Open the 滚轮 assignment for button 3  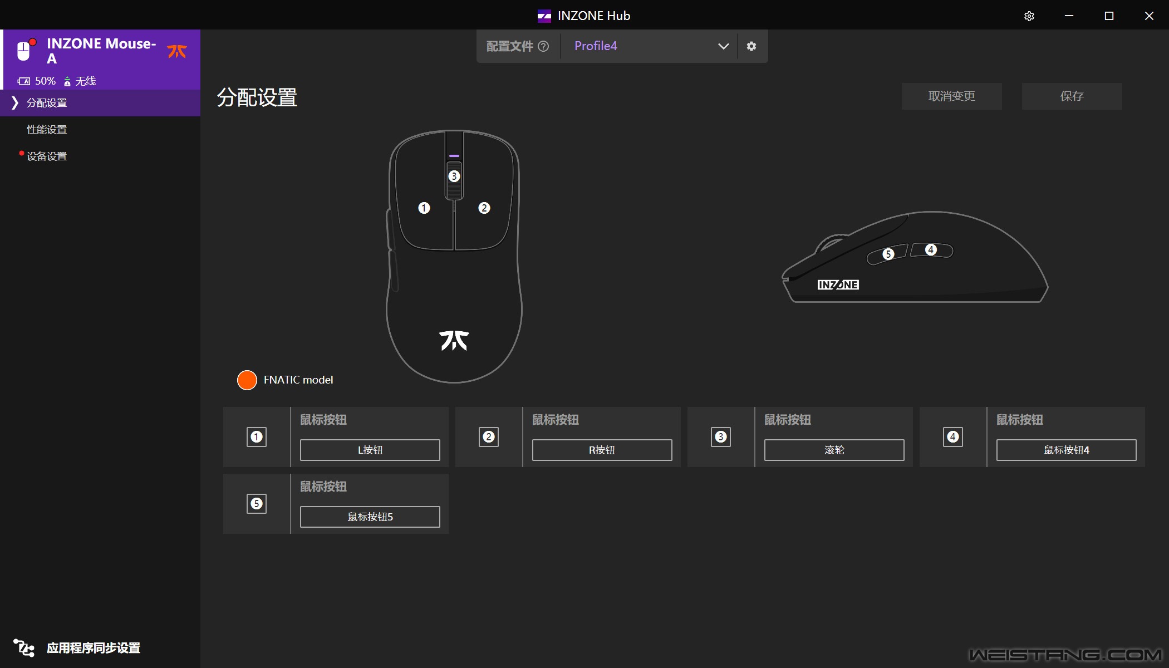(834, 450)
